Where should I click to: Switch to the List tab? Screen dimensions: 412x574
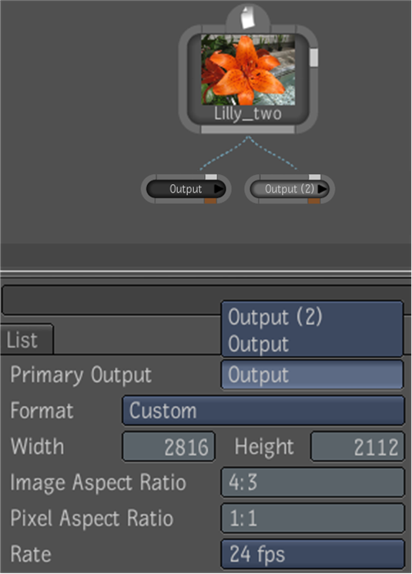pos(26,340)
